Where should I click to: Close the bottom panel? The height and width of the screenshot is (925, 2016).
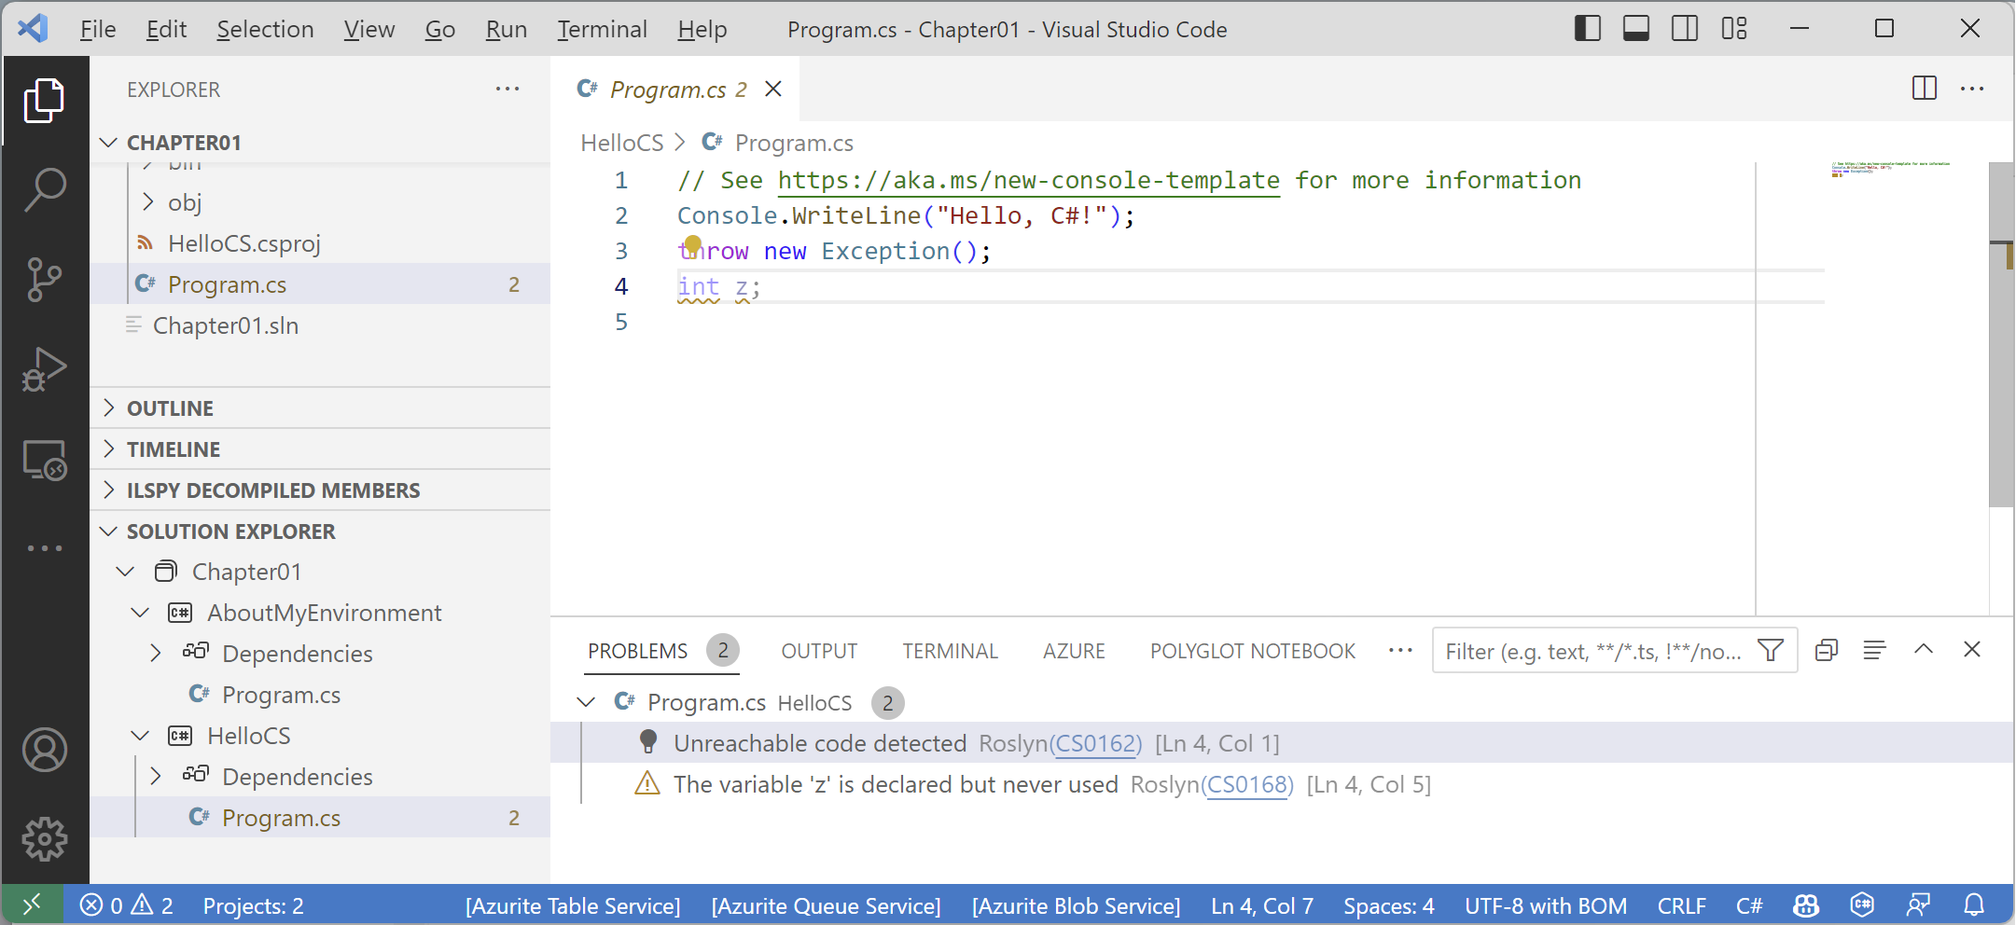point(1971,649)
